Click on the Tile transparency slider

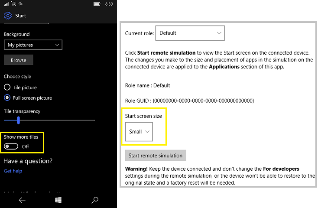click(x=49, y=120)
